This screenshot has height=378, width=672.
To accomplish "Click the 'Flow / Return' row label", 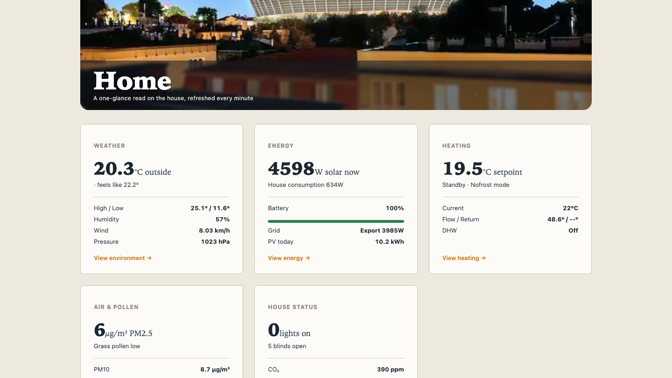I will coord(461,220).
